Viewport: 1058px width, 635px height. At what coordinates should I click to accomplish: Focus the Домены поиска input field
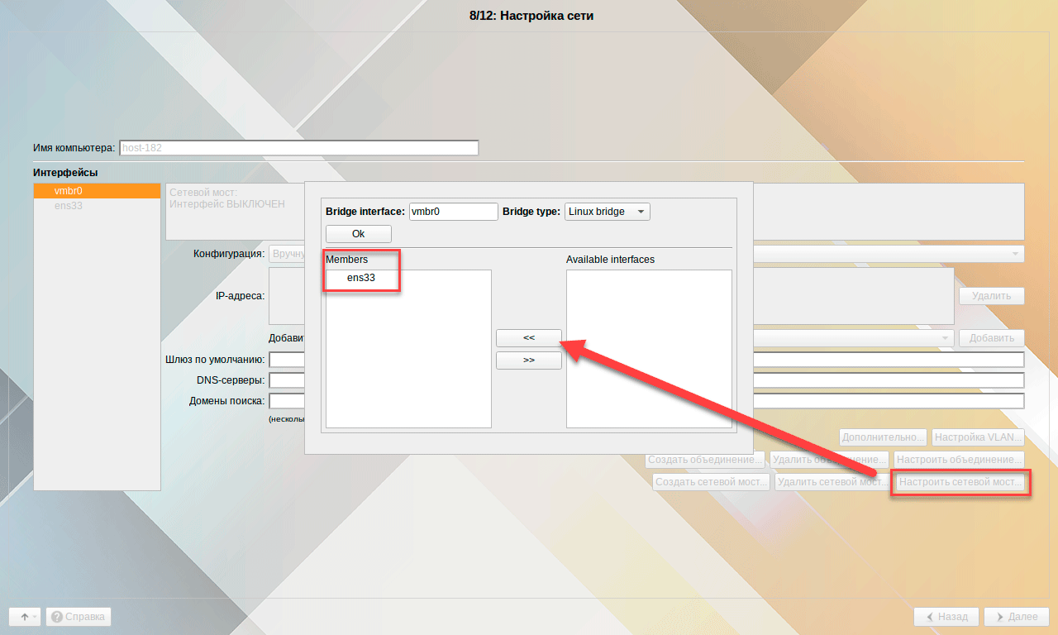[646, 401]
